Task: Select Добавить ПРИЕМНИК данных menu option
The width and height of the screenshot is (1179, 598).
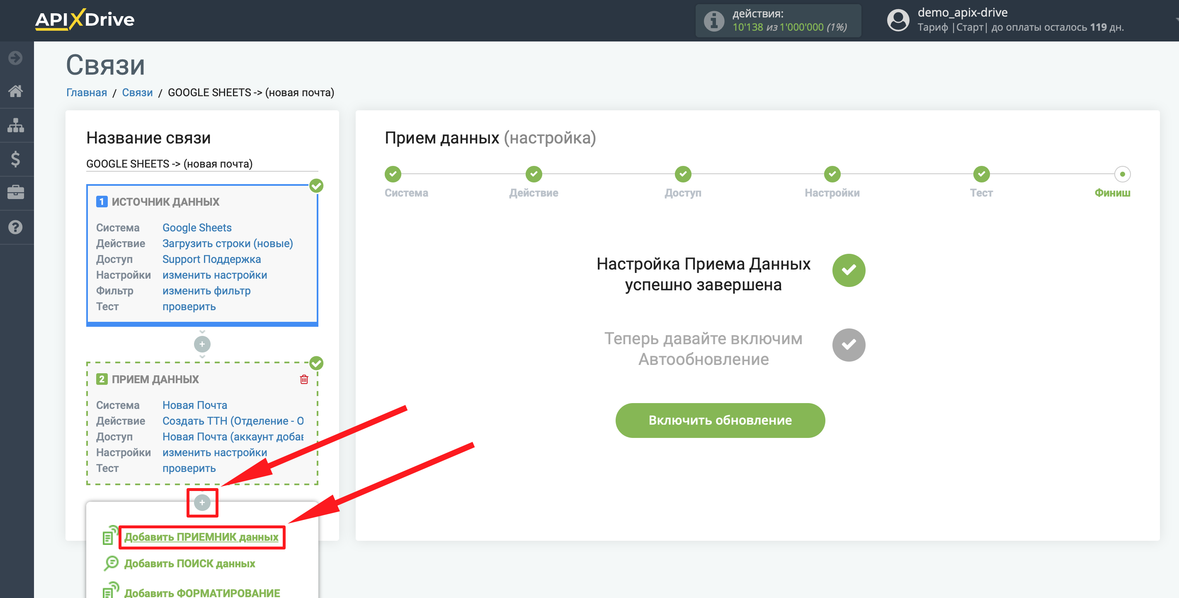Action: click(x=201, y=537)
